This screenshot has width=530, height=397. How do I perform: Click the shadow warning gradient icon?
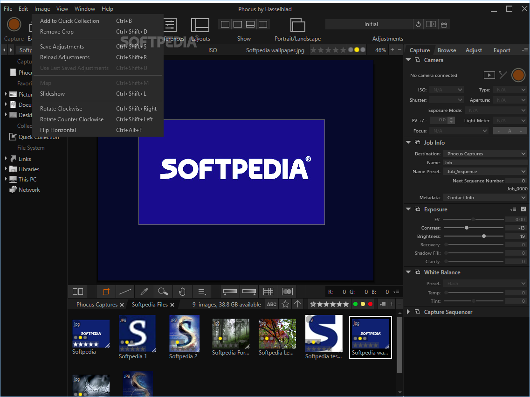230,292
